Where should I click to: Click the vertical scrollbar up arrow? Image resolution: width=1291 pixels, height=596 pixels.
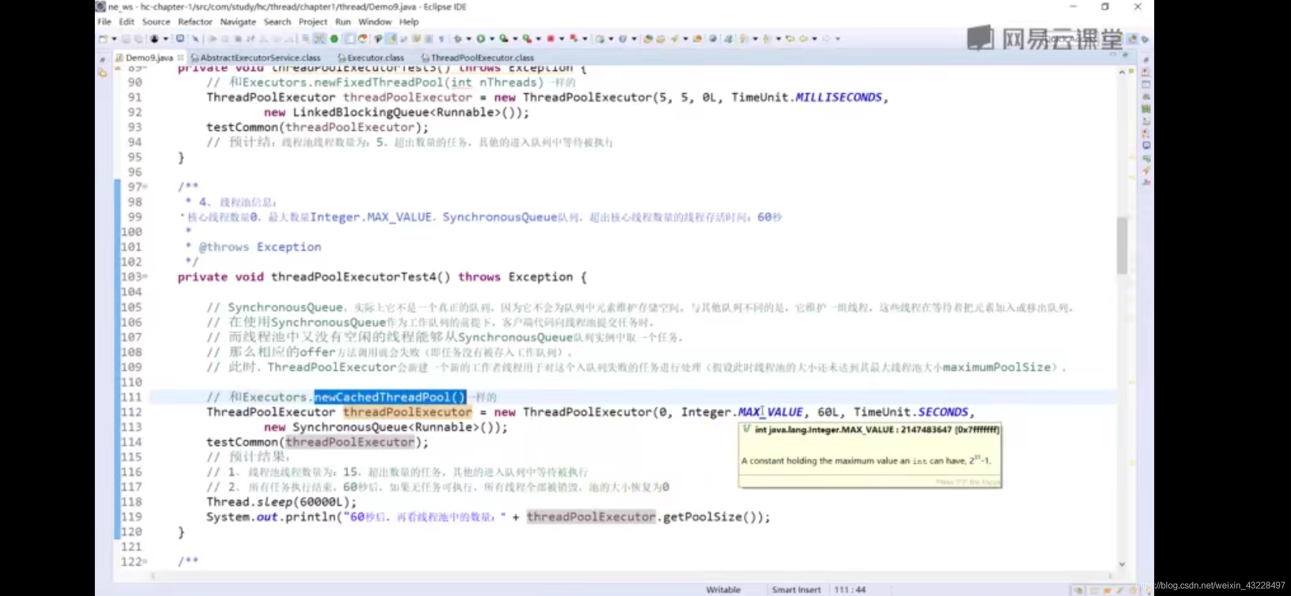tap(1122, 72)
